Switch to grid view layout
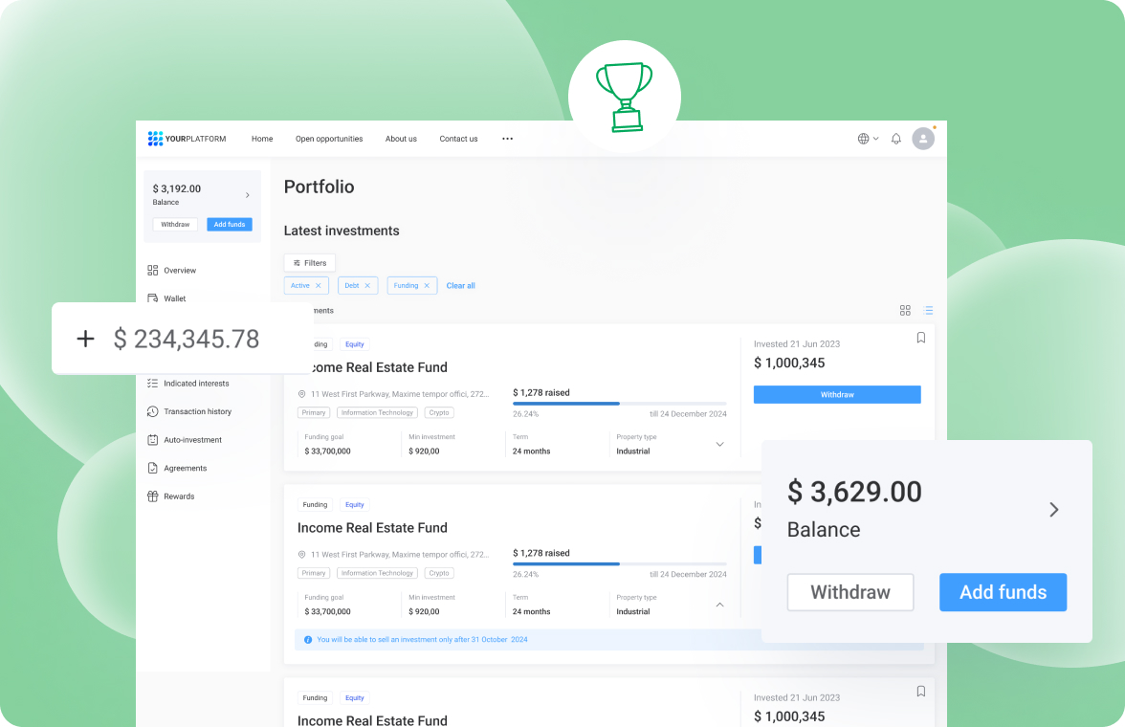 [x=905, y=311]
